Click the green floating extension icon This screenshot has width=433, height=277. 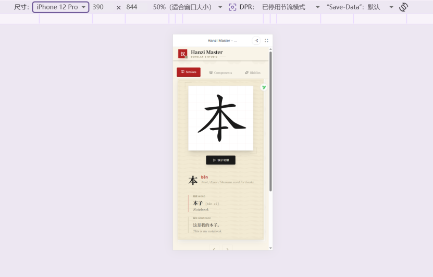click(x=264, y=87)
